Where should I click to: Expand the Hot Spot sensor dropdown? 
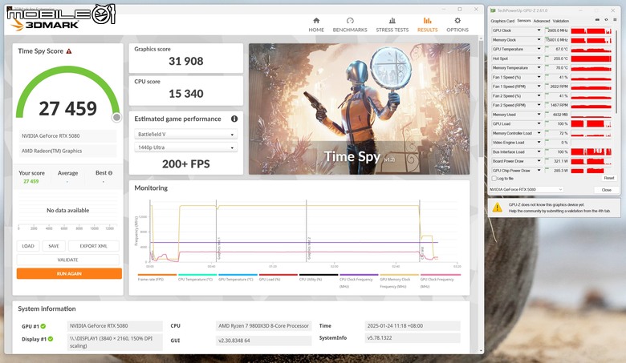[539, 58]
